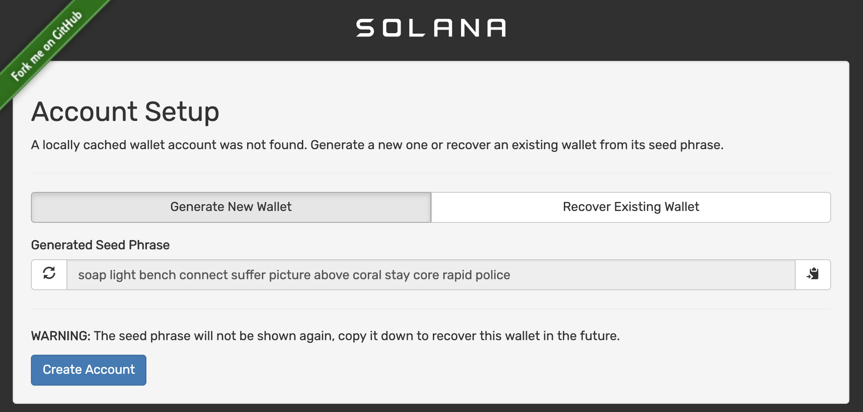Select the circular refresh arrows icon

pyautogui.click(x=49, y=274)
